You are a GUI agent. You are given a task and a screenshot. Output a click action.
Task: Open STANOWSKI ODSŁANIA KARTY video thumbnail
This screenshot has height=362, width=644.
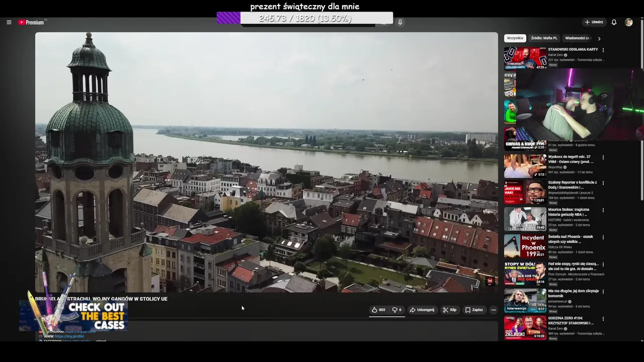[525, 58]
